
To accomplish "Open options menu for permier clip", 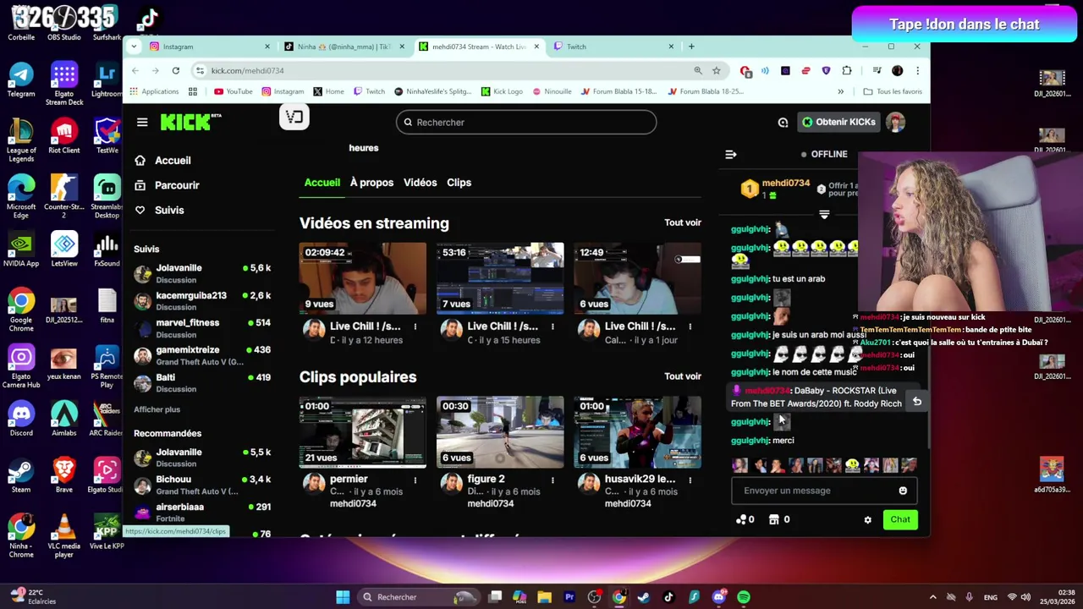I will pos(415,480).
